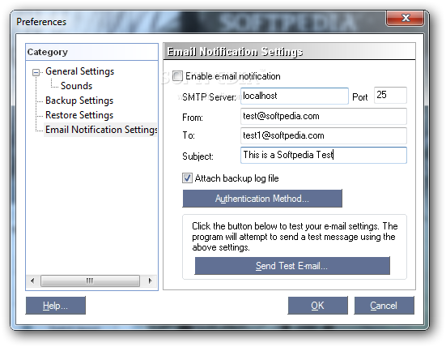Open Authentication Method dialog
Screen dimensions: 446x347
[262, 199]
